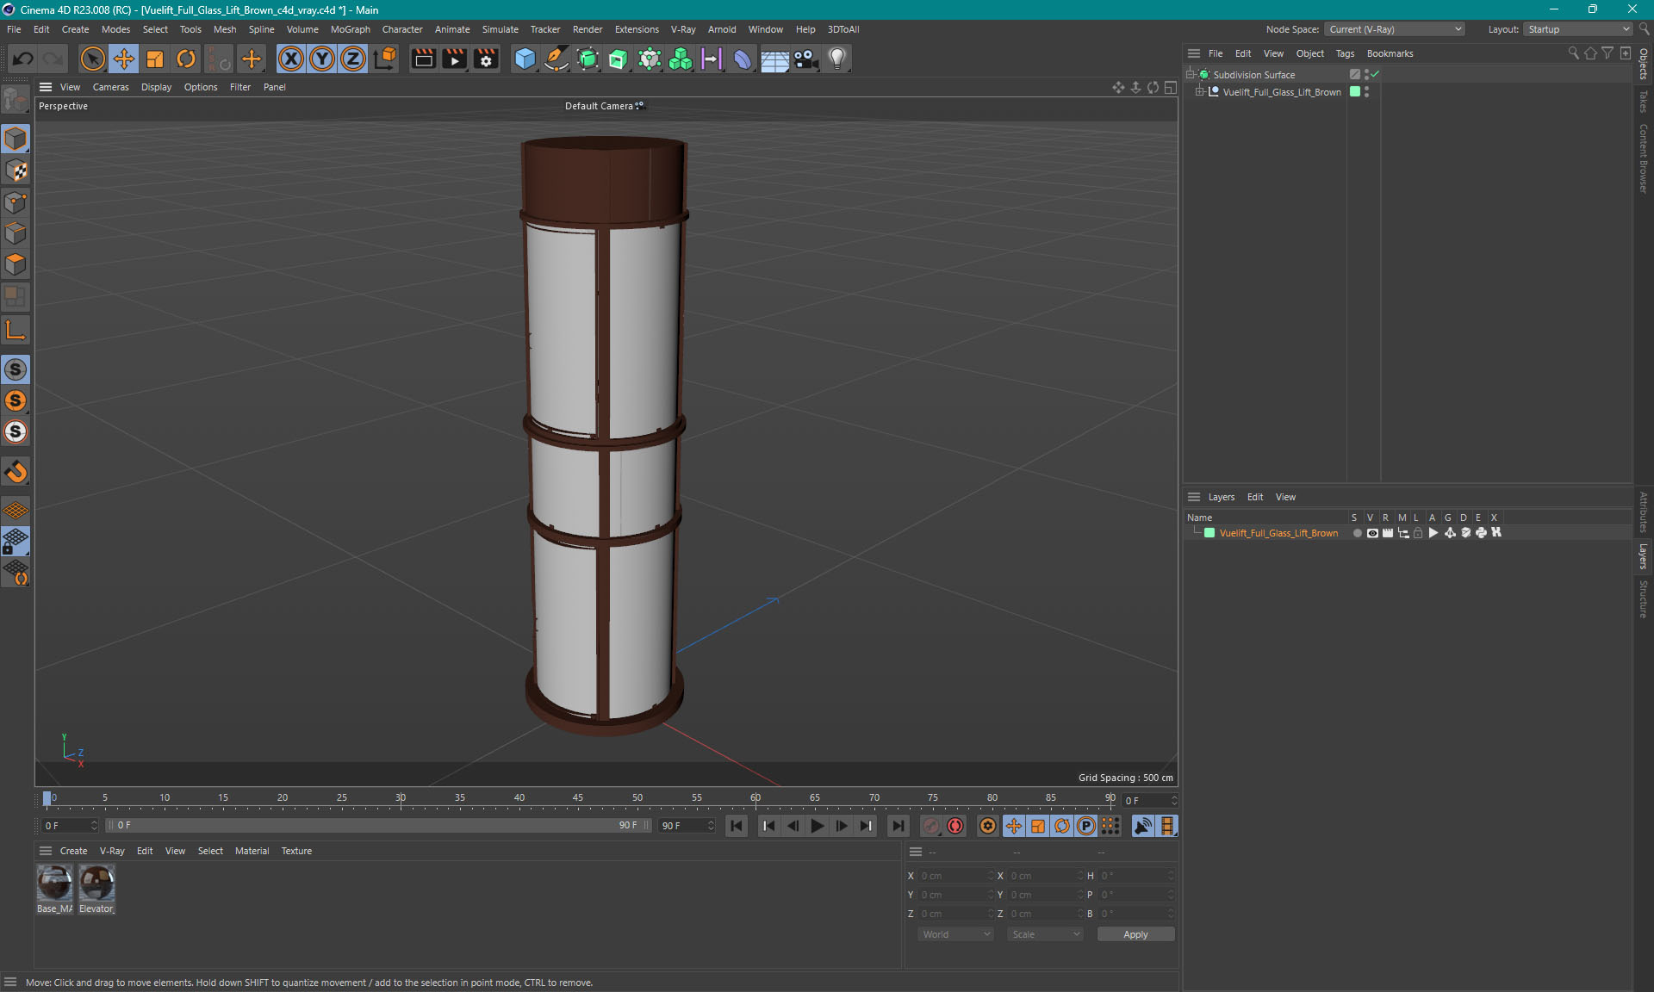Click the layer color swatch in Layers
This screenshot has height=992, width=1654.
click(1209, 533)
